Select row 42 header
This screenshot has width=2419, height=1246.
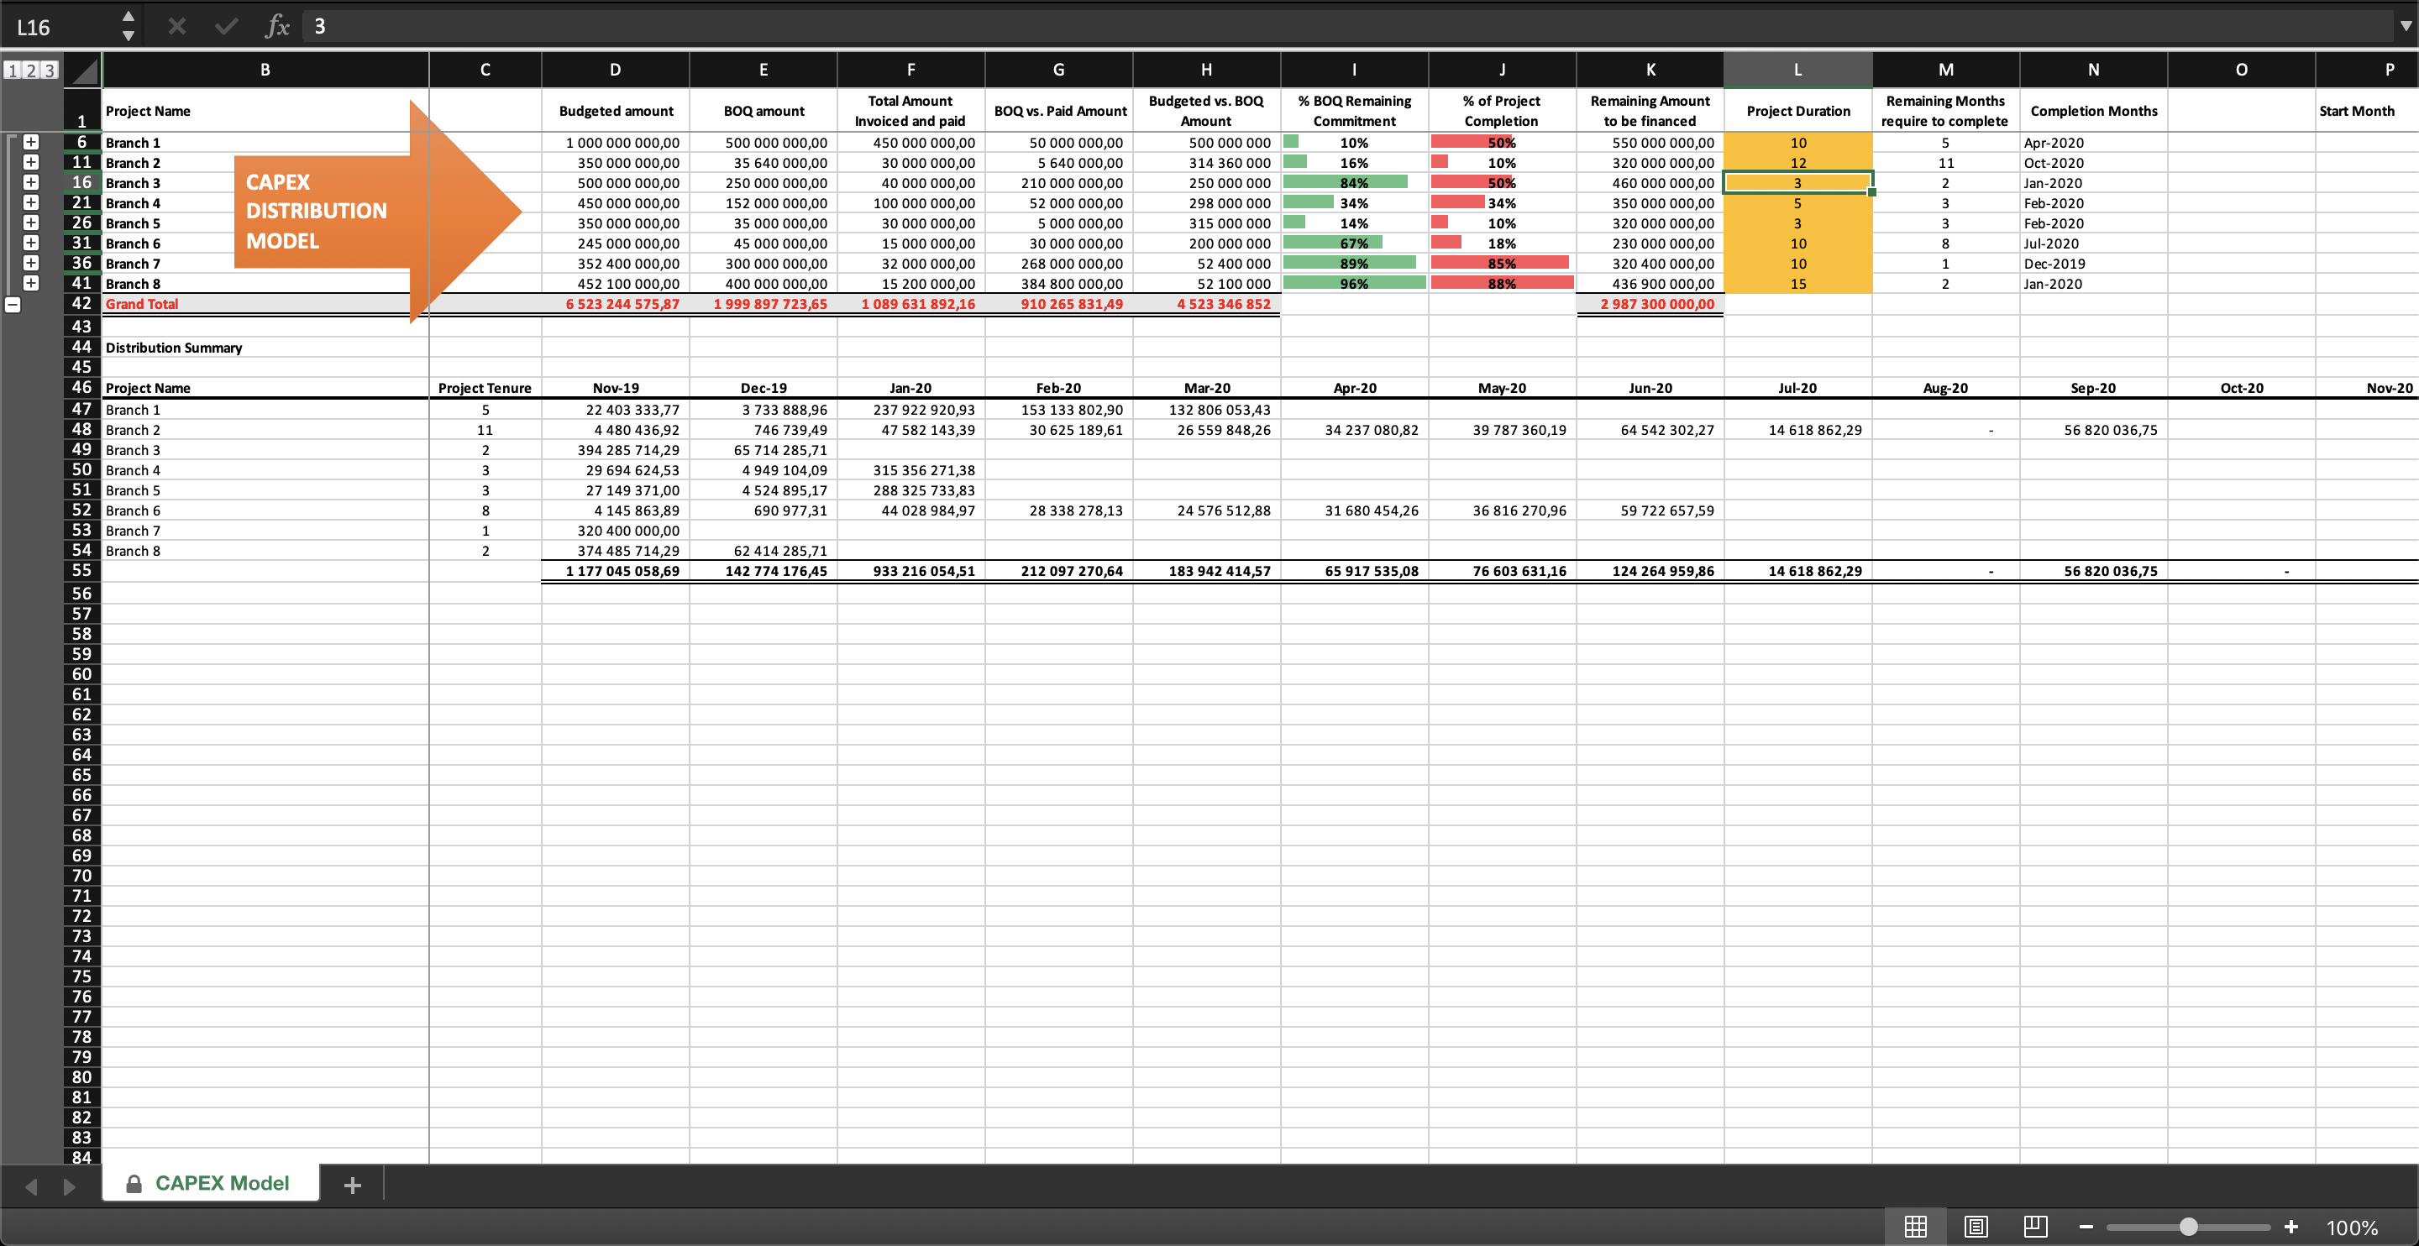[x=81, y=303]
